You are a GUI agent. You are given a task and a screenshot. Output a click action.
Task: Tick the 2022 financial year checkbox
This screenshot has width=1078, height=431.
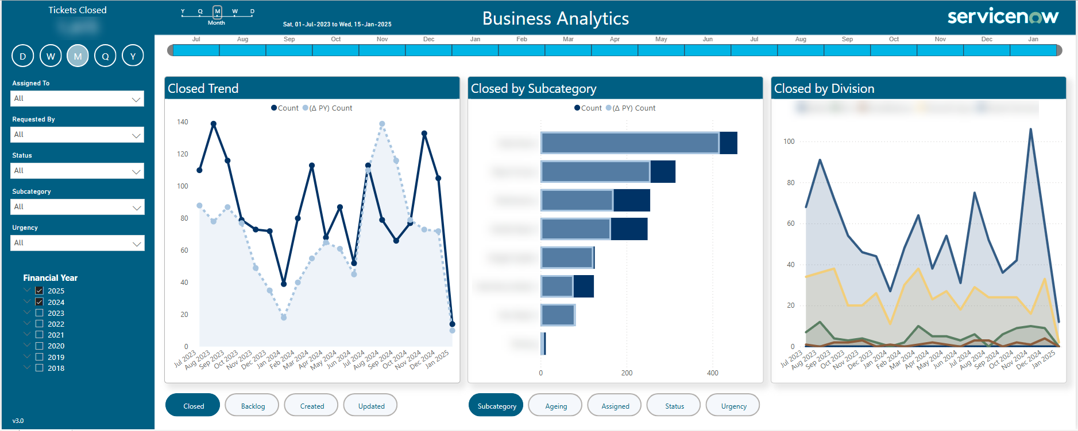40,324
